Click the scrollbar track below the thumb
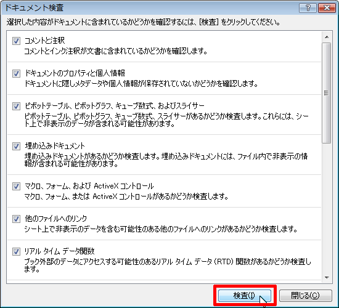 [327, 208]
